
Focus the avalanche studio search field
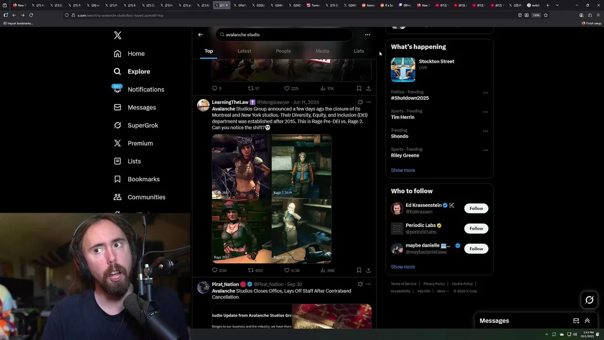[285, 34]
